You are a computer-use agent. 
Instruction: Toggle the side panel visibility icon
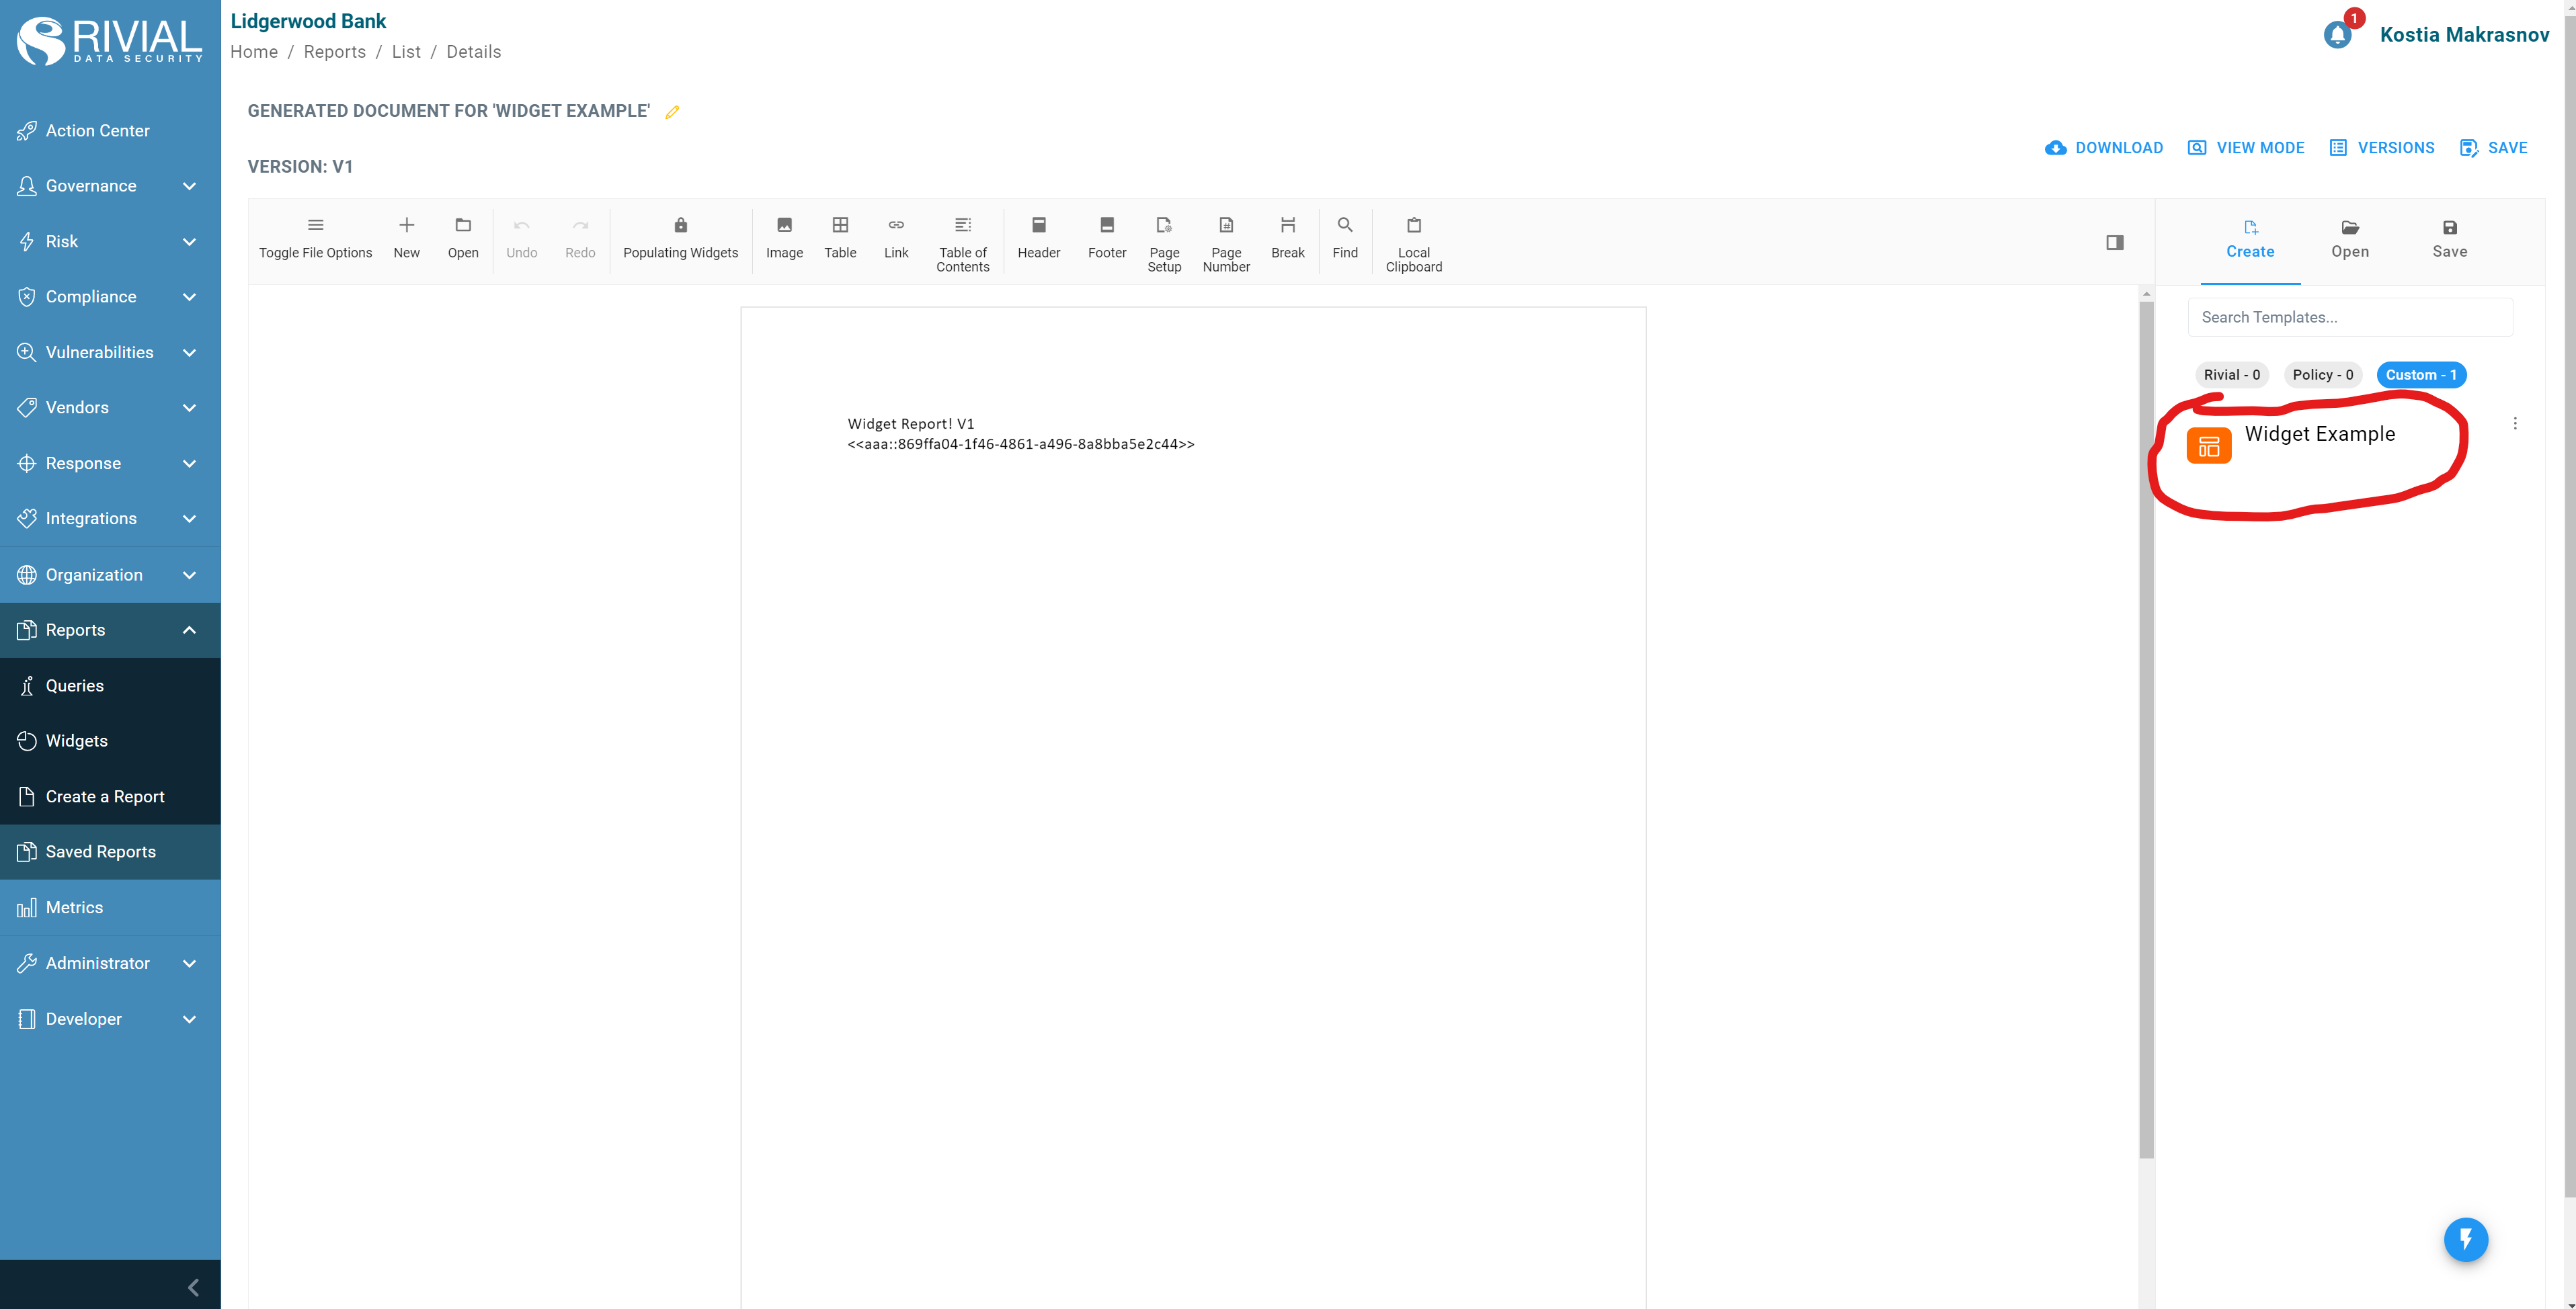point(2114,243)
